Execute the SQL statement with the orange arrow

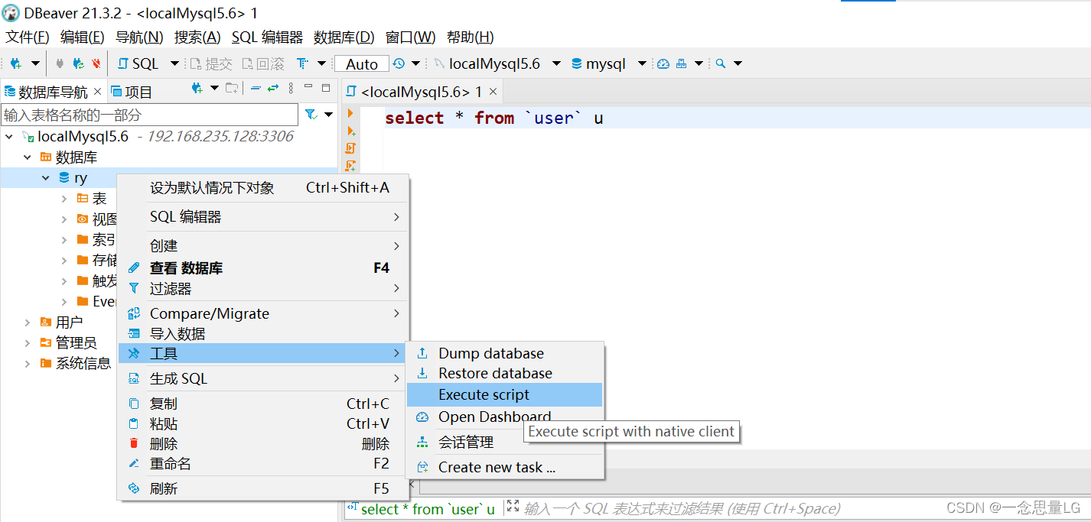coord(350,113)
